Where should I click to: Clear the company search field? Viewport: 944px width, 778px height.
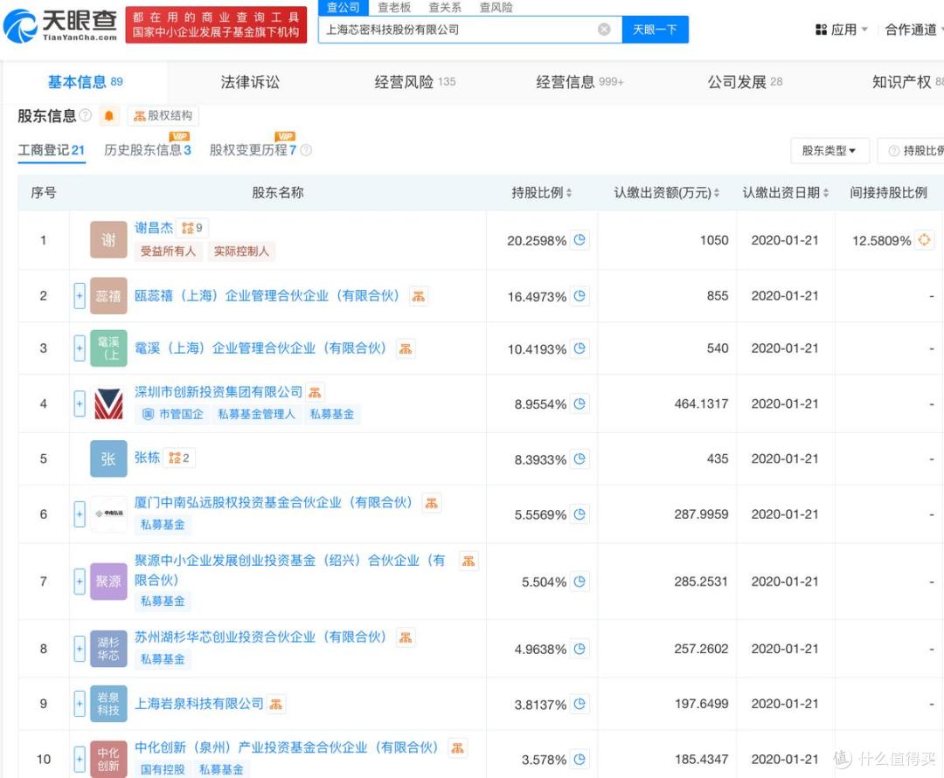(604, 30)
